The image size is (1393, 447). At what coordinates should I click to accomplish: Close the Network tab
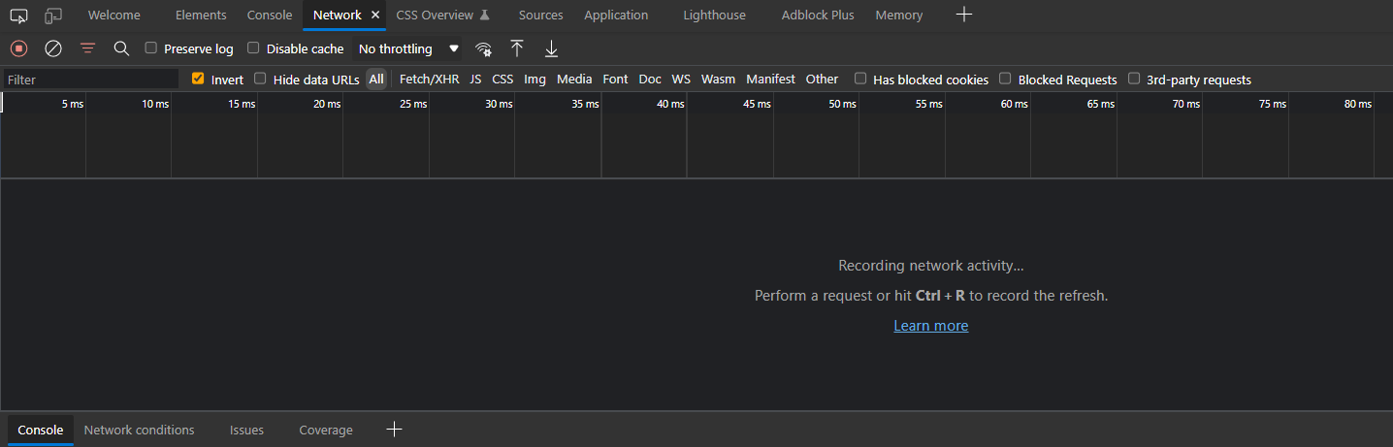pos(375,15)
